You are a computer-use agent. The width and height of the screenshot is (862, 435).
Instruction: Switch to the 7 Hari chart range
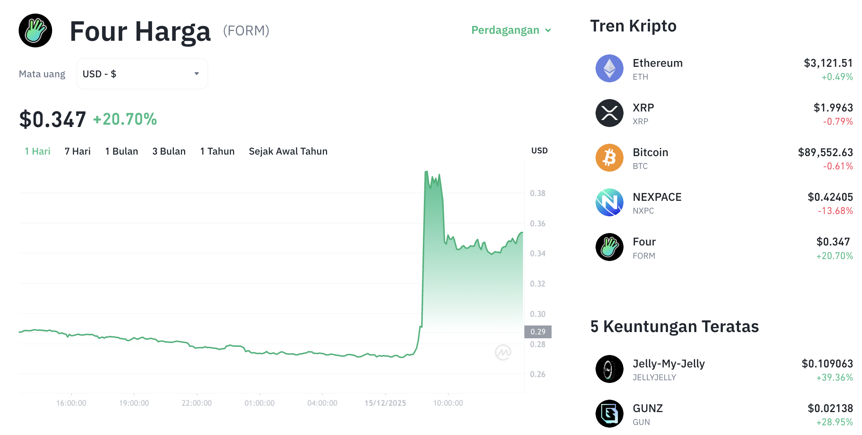click(x=77, y=151)
